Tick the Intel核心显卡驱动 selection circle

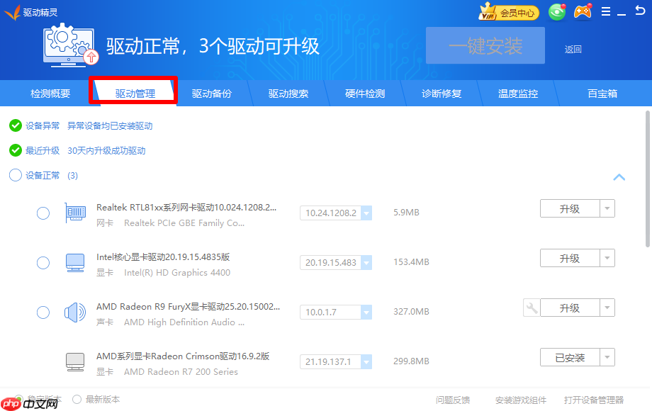43,263
